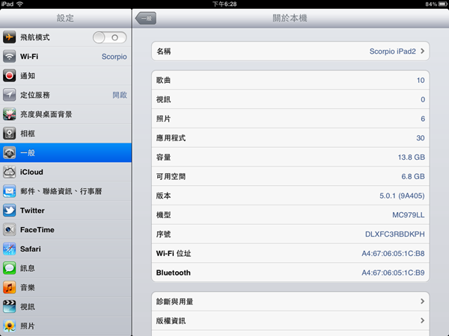
Task: Open Wi-Fi settings in sidebar
Action: [x=66, y=56]
